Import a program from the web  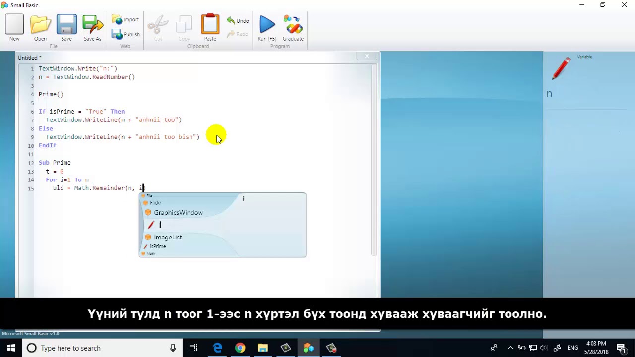tap(126, 20)
